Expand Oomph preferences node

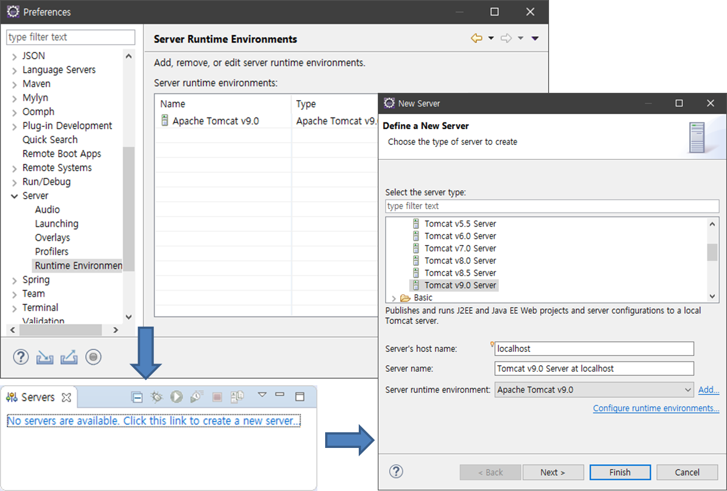15,112
